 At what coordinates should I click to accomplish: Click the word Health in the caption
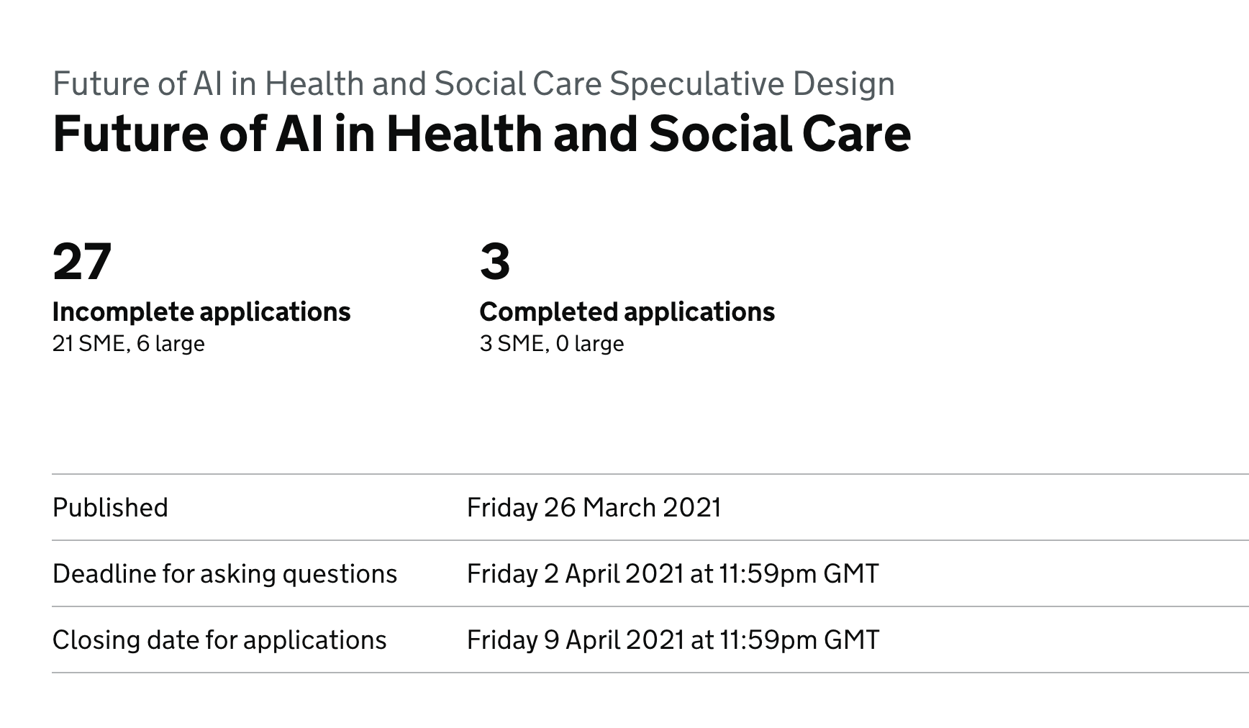click(x=314, y=84)
